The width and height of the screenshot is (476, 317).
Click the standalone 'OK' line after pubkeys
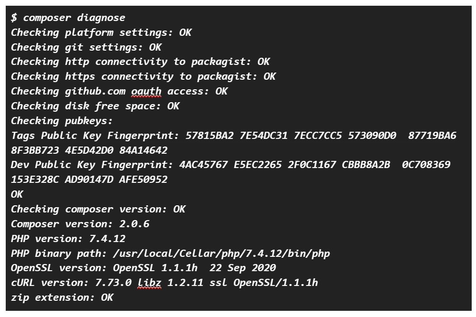[x=17, y=194]
